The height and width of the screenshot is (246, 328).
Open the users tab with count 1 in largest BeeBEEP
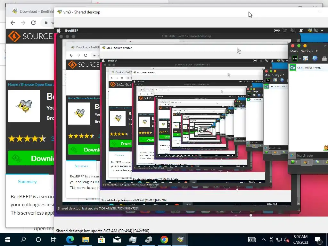[x=306, y=162]
